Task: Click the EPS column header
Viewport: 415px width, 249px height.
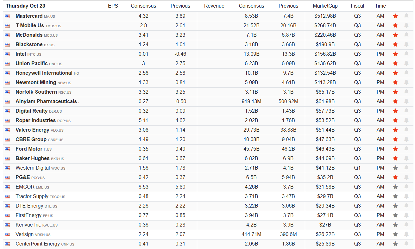Action: click(x=113, y=6)
